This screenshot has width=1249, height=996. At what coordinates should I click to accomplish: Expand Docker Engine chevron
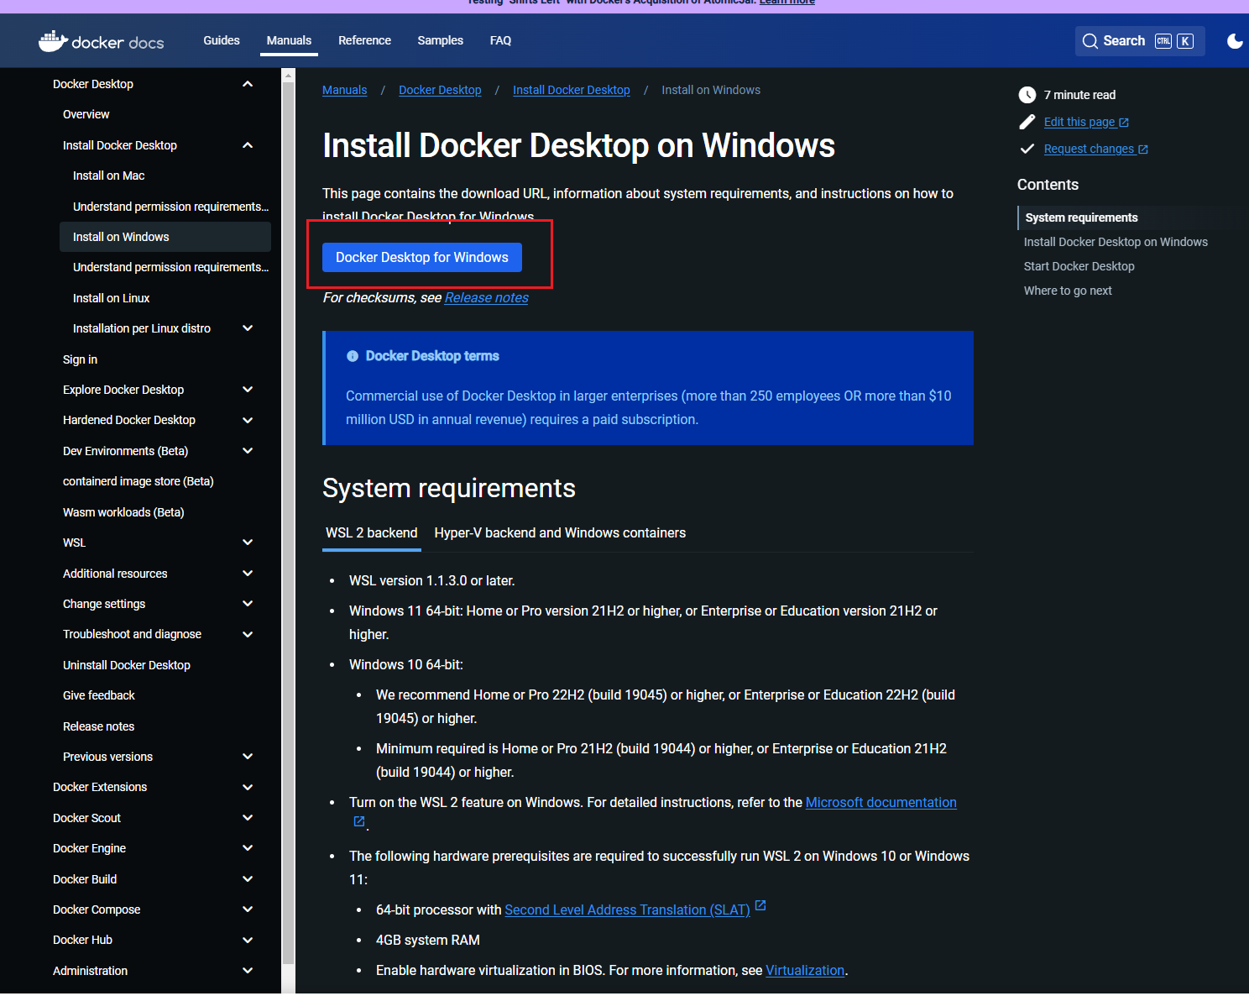248,848
